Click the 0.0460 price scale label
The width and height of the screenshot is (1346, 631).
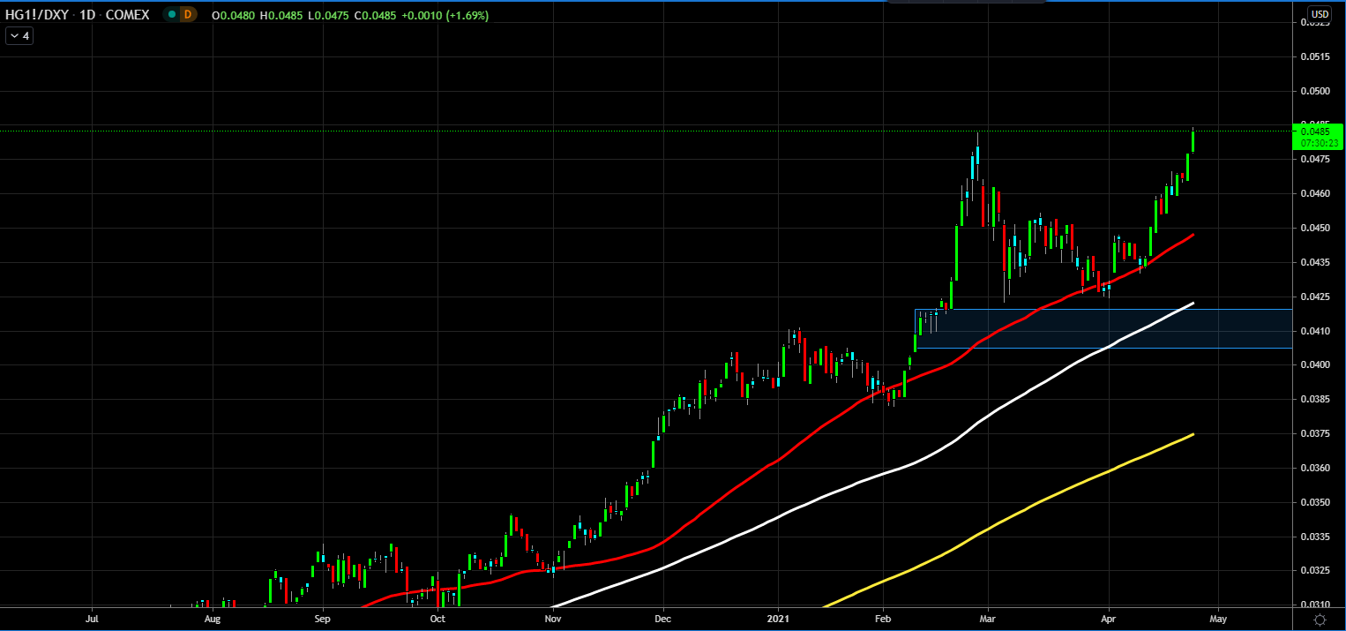(1315, 193)
